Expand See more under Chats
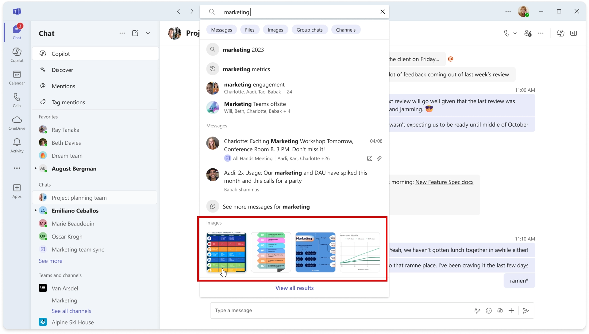589x334 pixels. point(50,261)
